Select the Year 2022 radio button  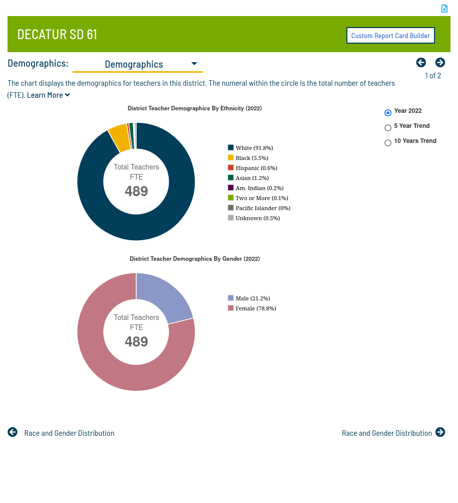click(x=388, y=113)
